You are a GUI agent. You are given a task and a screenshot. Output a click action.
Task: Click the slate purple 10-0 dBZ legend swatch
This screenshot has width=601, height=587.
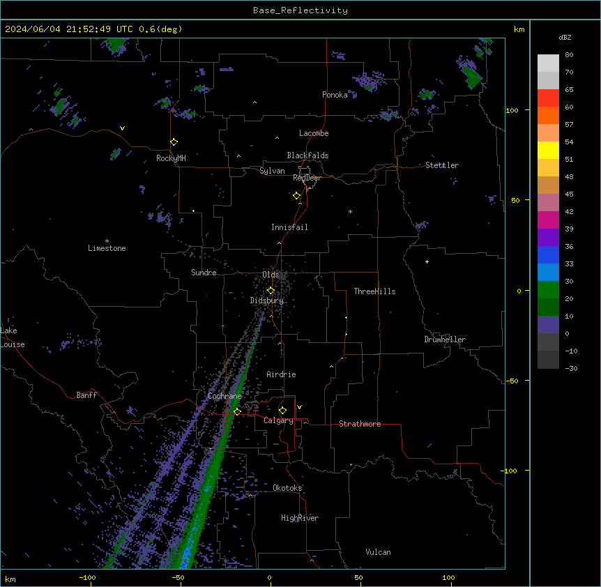pos(548,325)
